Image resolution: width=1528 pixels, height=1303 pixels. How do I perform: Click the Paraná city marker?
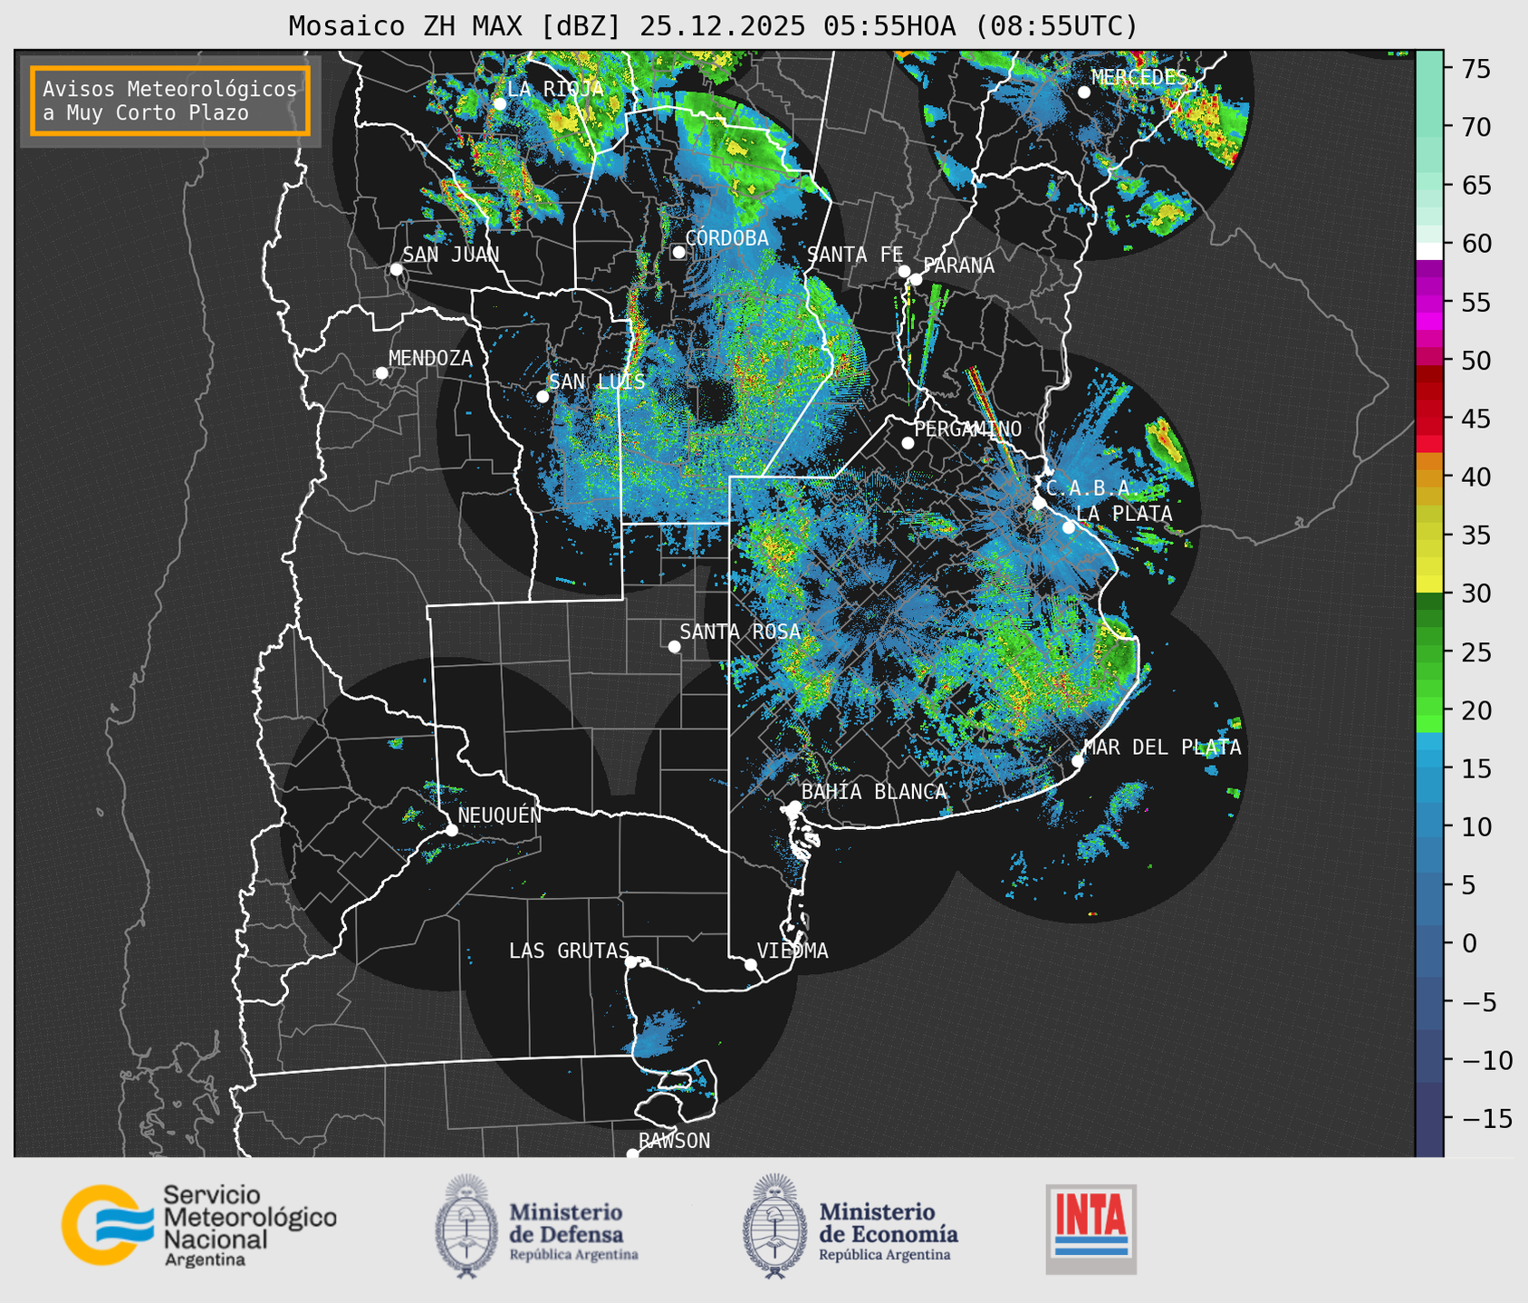click(916, 279)
